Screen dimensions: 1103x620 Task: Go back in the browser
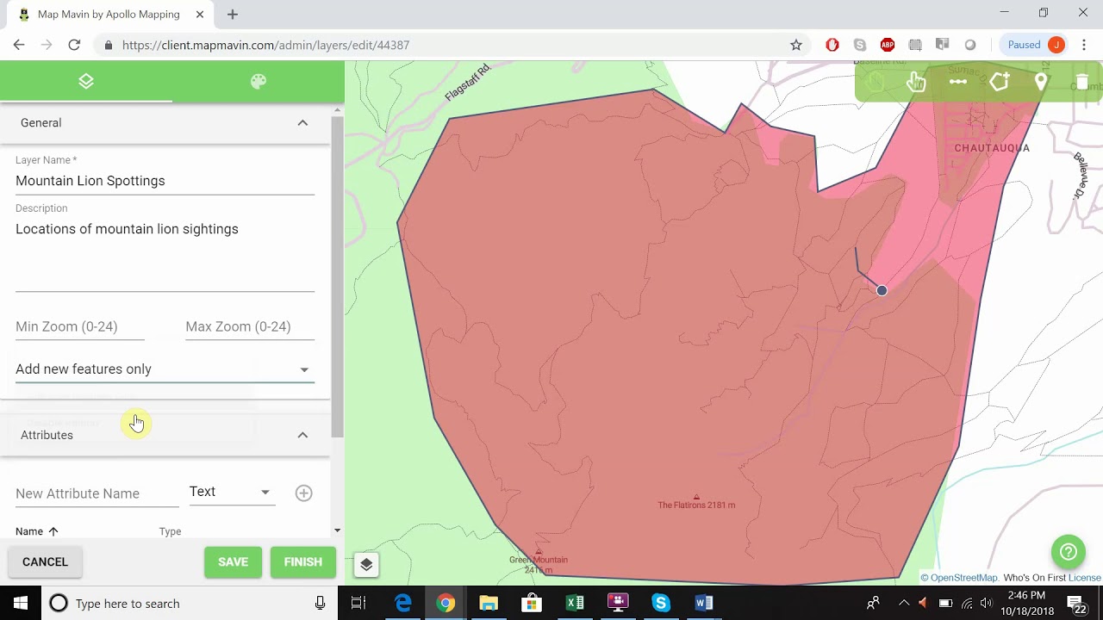coord(19,45)
